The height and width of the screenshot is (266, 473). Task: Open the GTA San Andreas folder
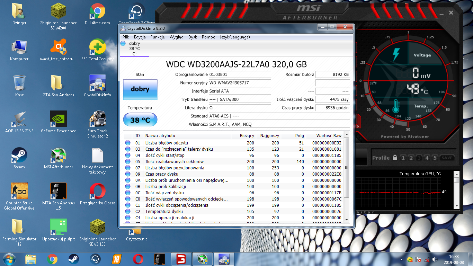click(59, 86)
